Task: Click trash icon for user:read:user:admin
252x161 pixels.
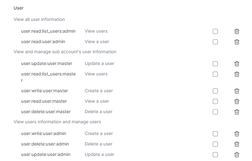Action: coord(237,42)
